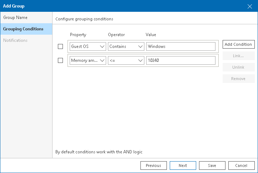Click the Unlink button

coord(238,67)
